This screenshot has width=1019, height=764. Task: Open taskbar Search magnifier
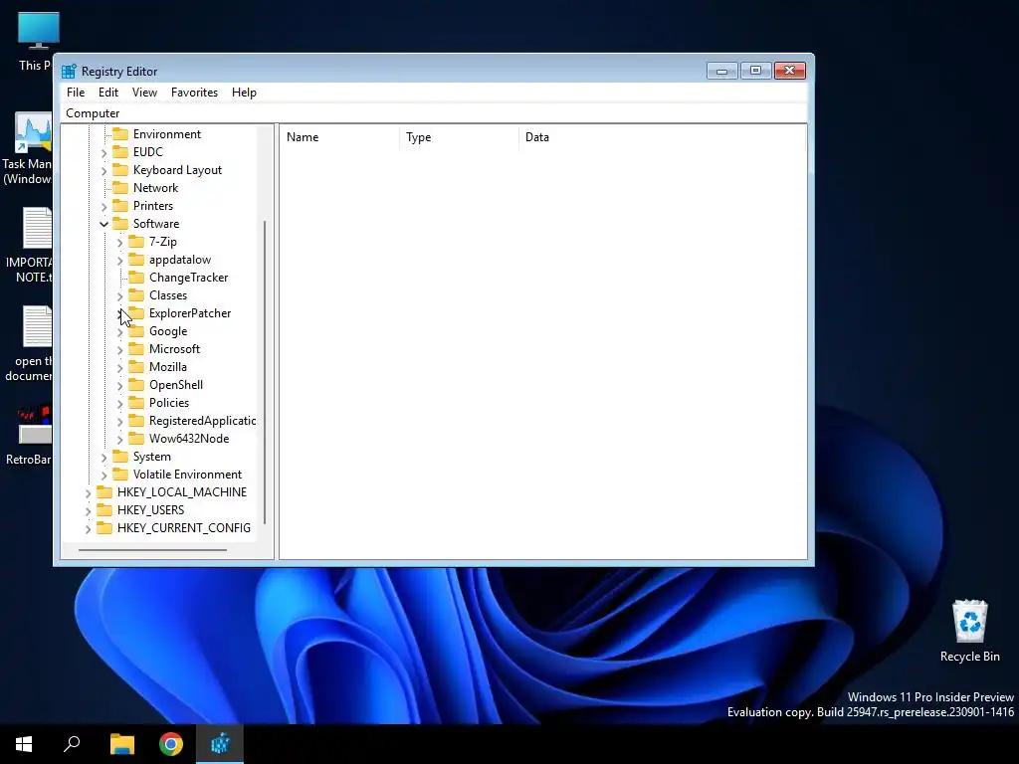tap(72, 744)
